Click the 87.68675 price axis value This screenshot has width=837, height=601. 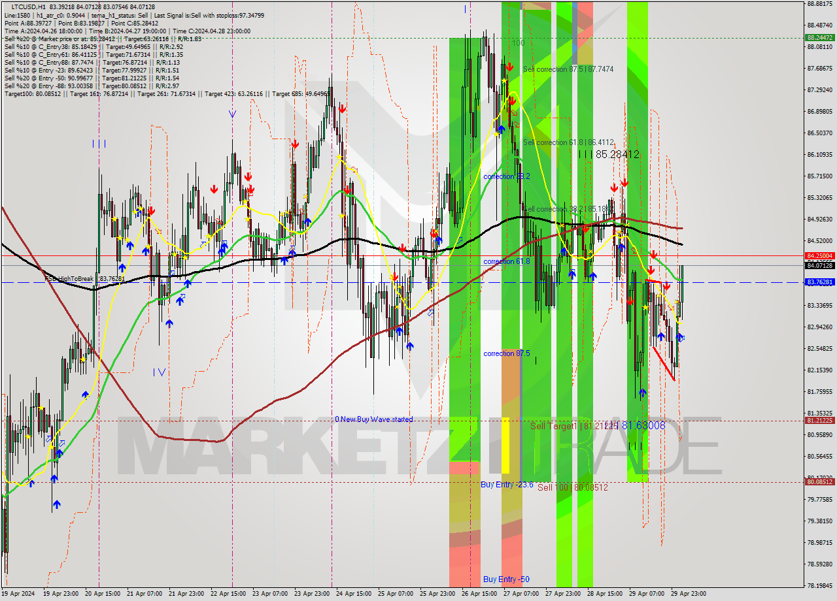(820, 69)
